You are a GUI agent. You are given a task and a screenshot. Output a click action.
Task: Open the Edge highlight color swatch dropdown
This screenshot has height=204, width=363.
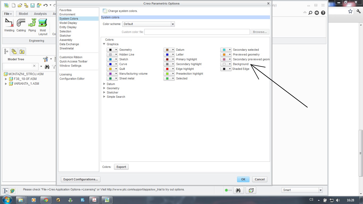coord(169,69)
